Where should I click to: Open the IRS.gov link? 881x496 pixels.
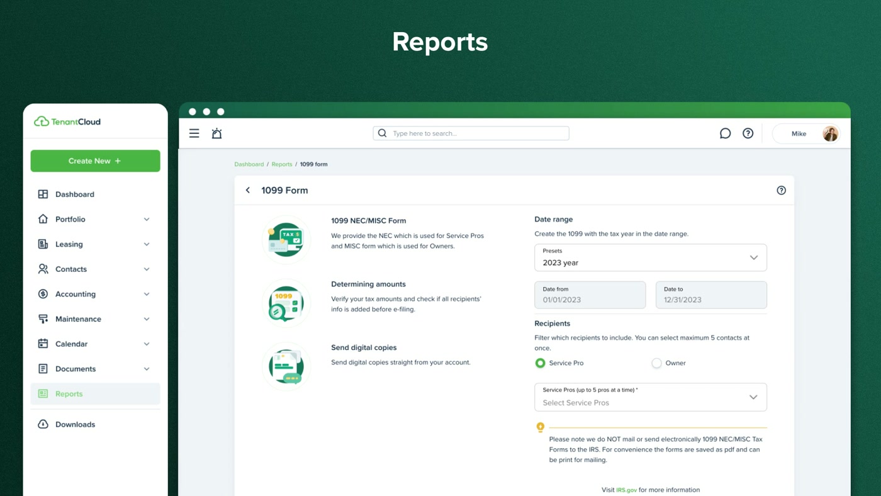pyautogui.click(x=627, y=490)
